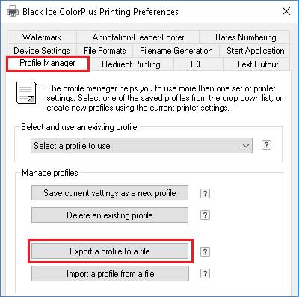Click Delete an existing profile button
Image resolution: width=299 pixels, height=297 pixels.
[x=110, y=215]
